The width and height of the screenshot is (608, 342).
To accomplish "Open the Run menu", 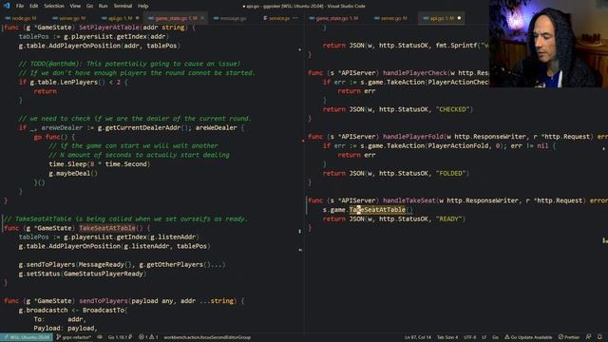I will pos(103,6).
